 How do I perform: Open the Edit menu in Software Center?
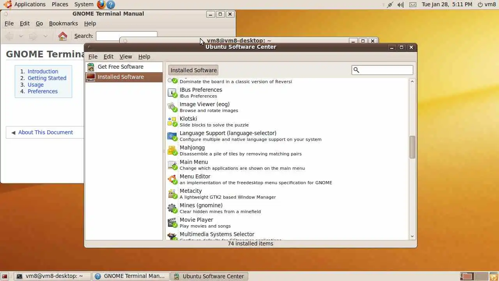(x=108, y=57)
